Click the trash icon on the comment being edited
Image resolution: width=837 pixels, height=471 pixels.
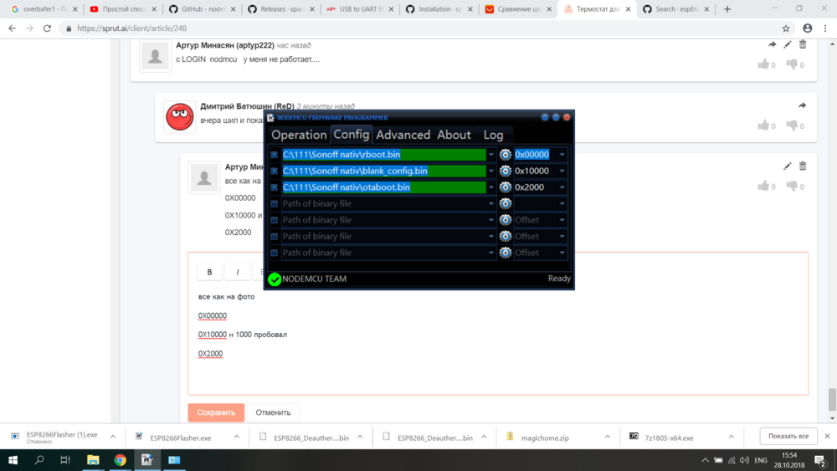click(x=803, y=166)
